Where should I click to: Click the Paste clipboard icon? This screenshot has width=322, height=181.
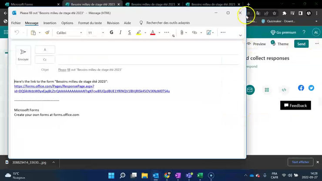33,33
